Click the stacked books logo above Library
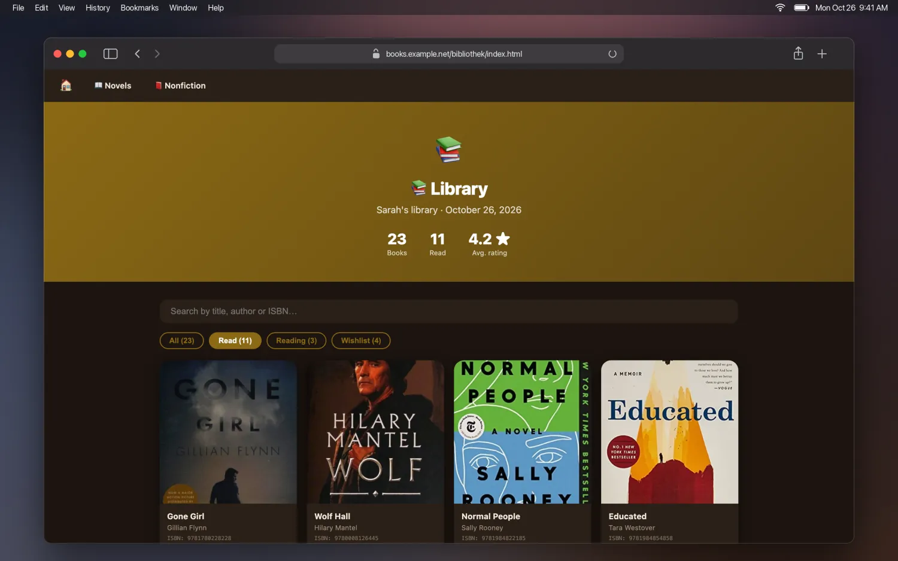898x561 pixels. 448,150
